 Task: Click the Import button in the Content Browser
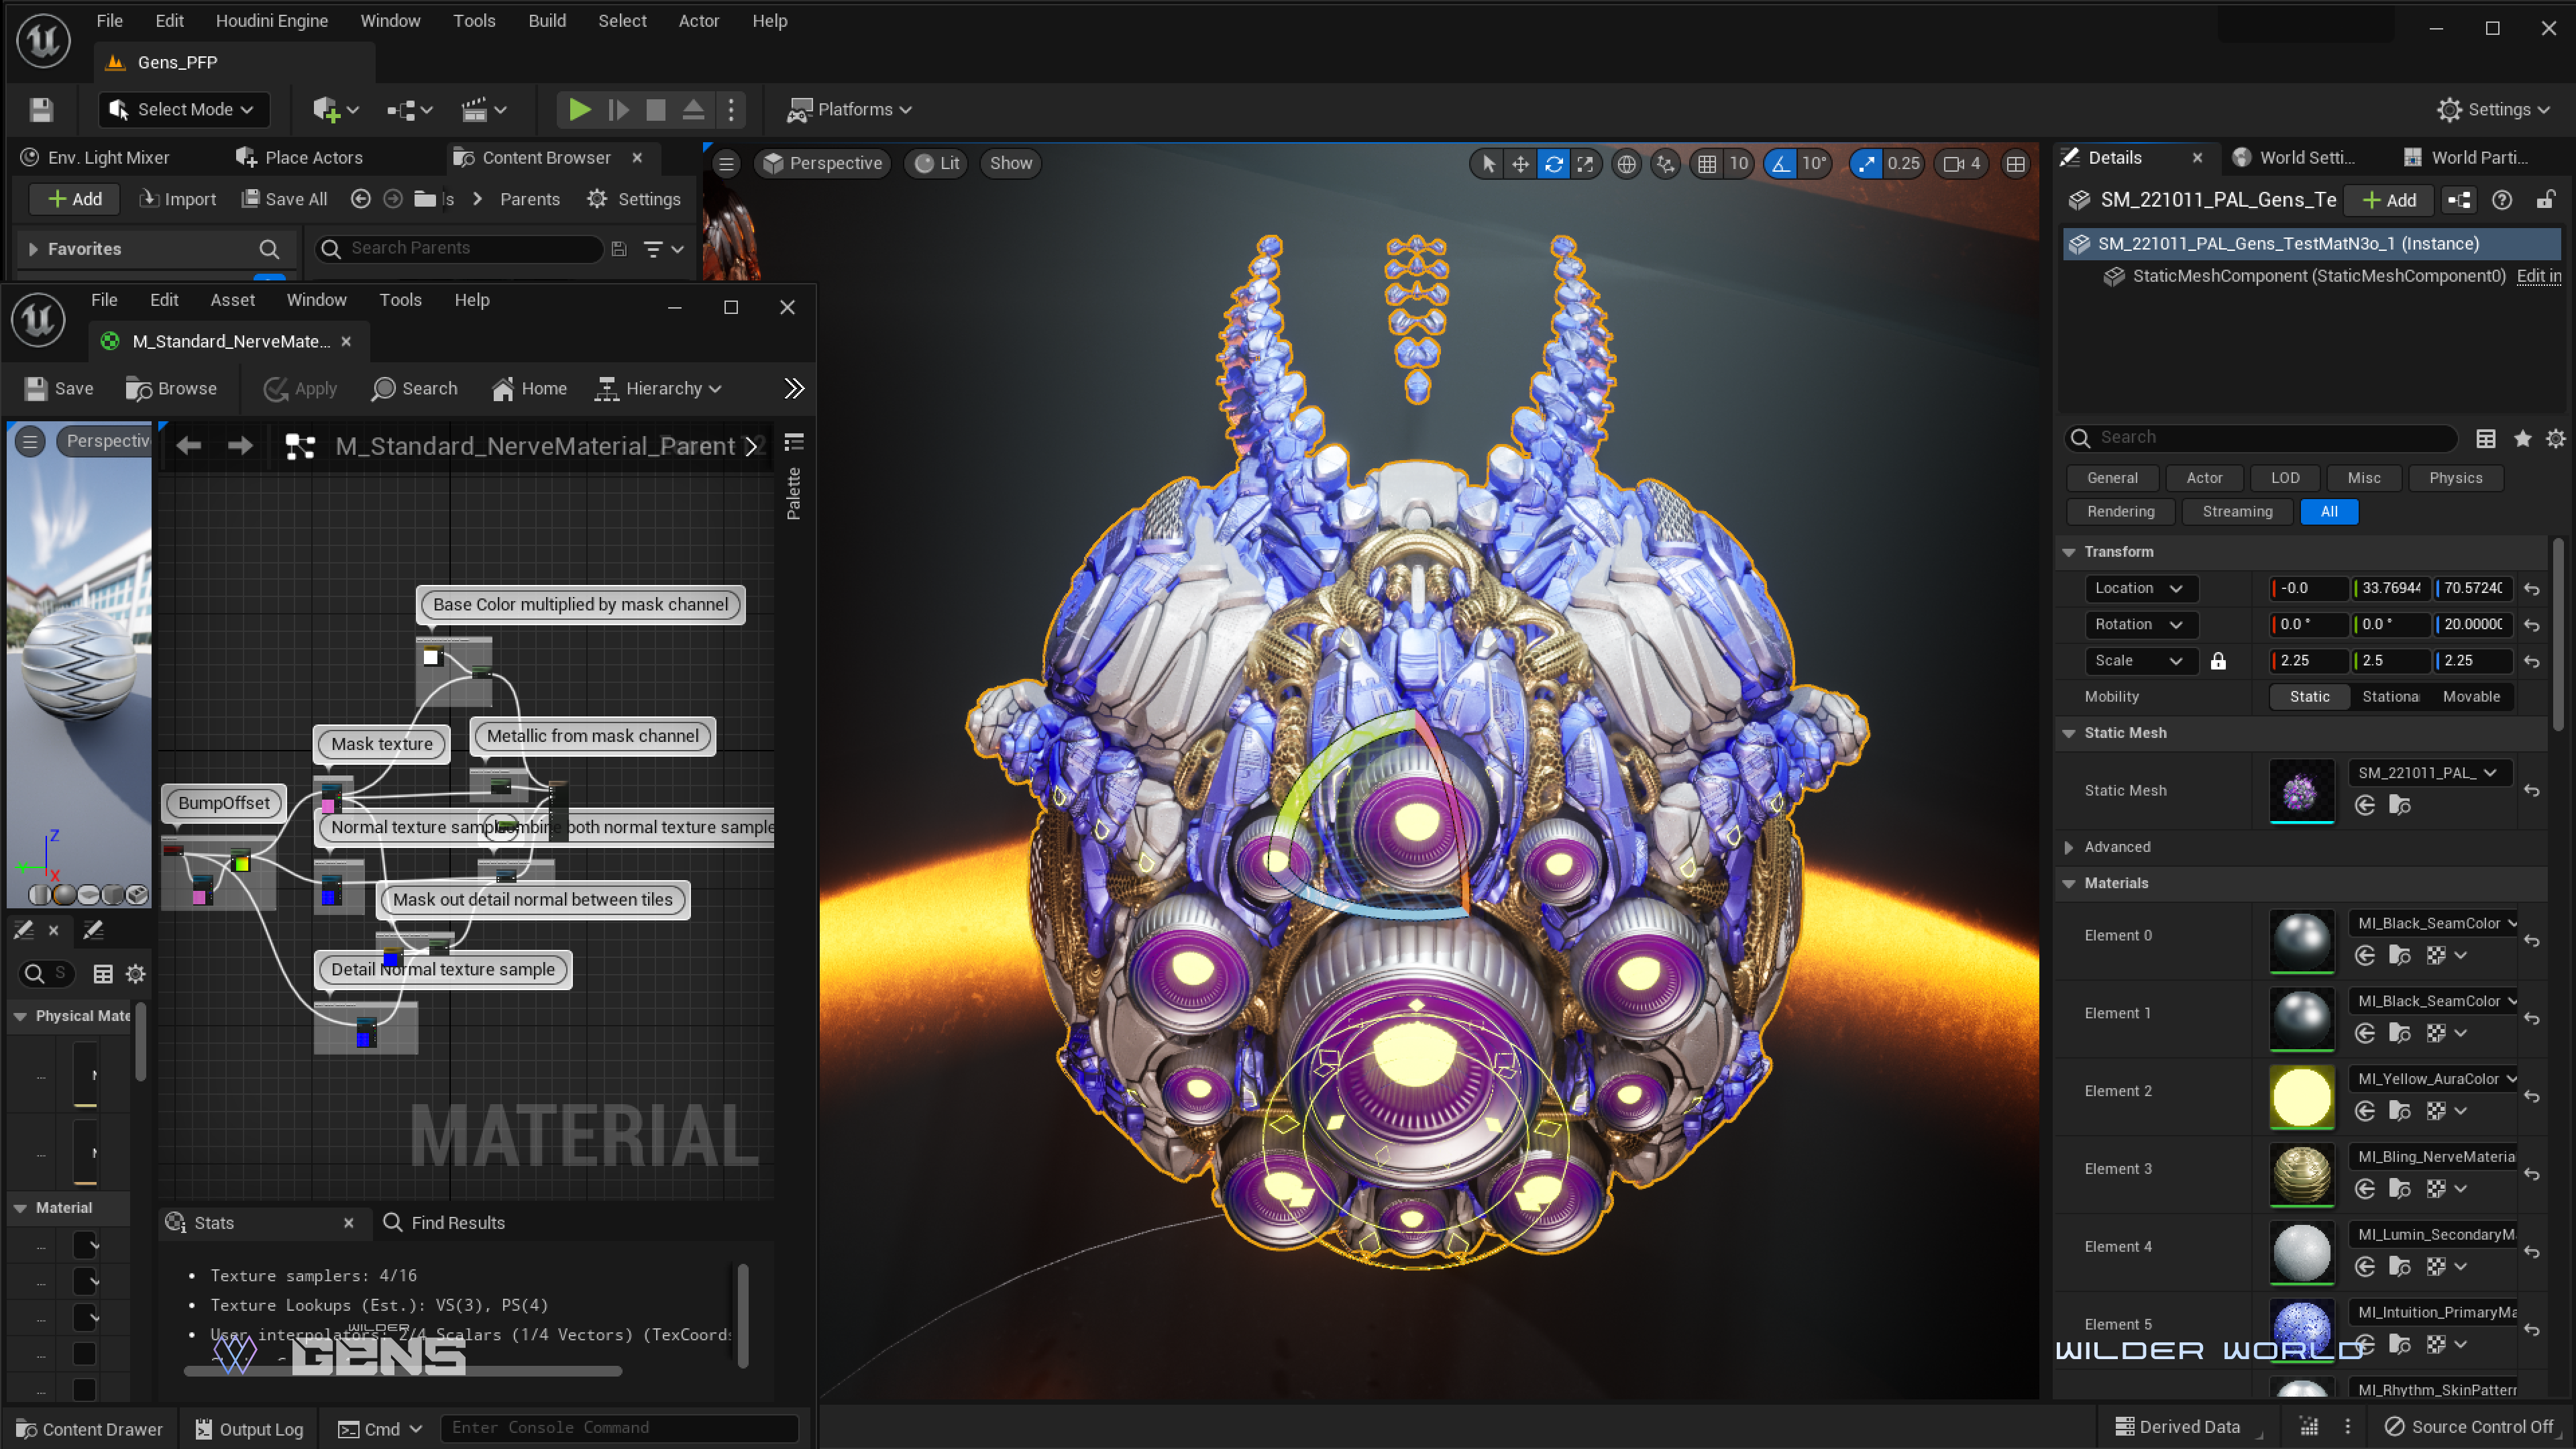pyautogui.click(x=177, y=199)
